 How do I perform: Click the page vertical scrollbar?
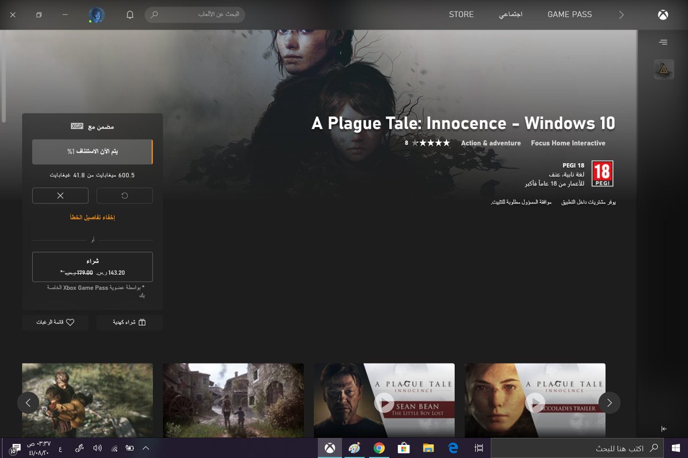[3, 77]
